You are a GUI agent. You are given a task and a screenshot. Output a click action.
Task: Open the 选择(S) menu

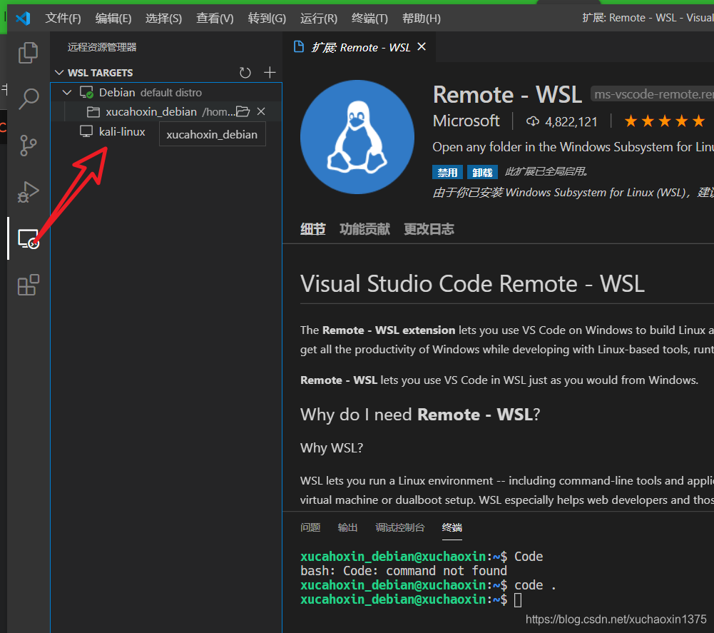(x=163, y=19)
